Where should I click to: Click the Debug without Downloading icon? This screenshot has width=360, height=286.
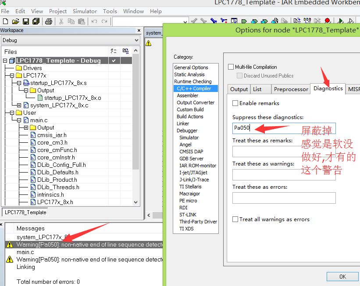click(x=351, y=21)
